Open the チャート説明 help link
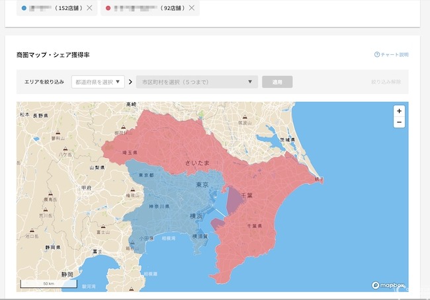Image resolution: width=430 pixels, height=300 pixels. click(395, 55)
